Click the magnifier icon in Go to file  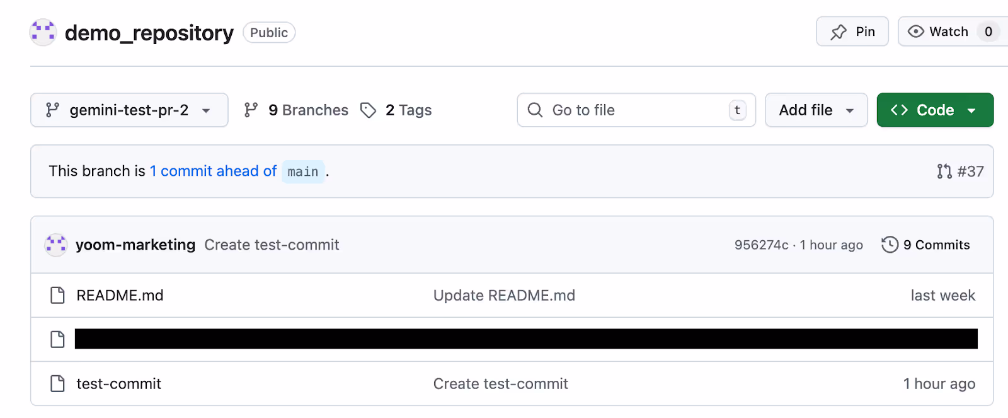pos(535,110)
